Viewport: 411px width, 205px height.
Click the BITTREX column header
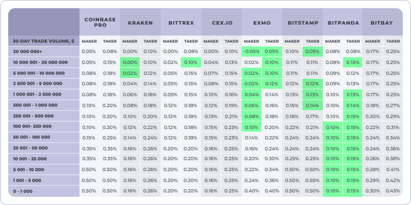(181, 22)
